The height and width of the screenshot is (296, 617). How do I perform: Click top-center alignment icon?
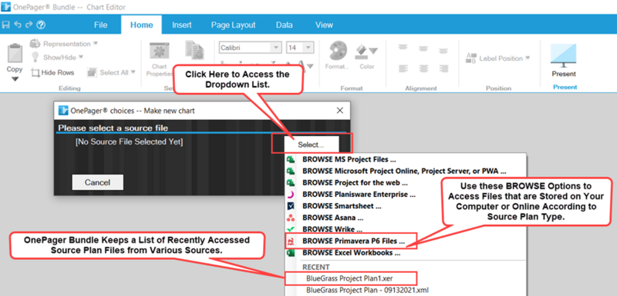pyautogui.click(x=423, y=49)
